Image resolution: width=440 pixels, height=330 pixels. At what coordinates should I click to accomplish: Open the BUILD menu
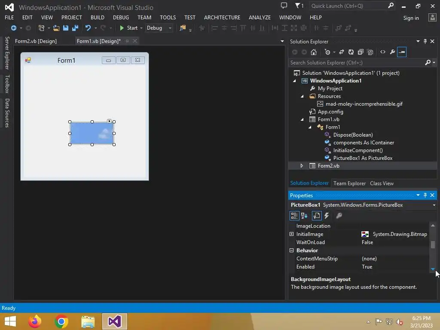[98, 17]
